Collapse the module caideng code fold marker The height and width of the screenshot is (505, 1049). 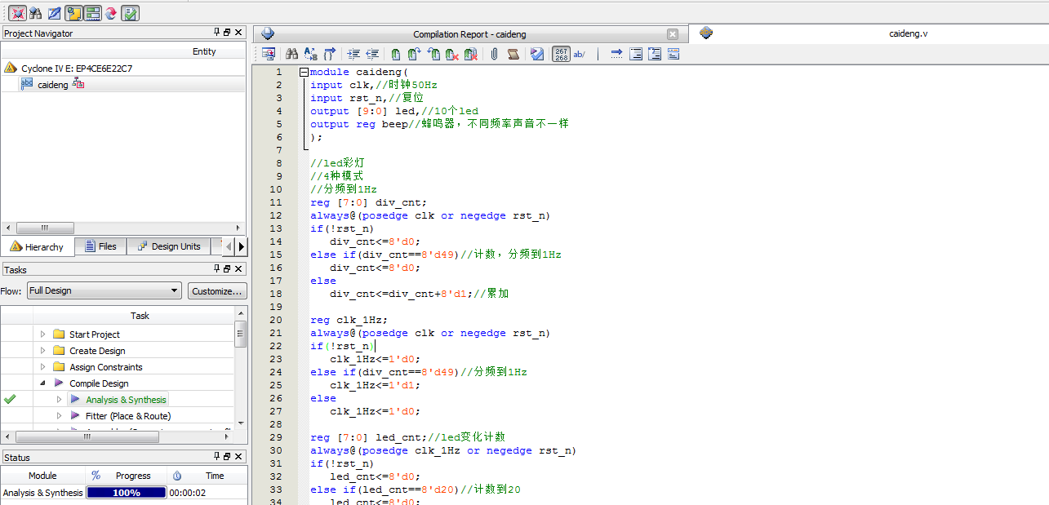[x=304, y=72]
